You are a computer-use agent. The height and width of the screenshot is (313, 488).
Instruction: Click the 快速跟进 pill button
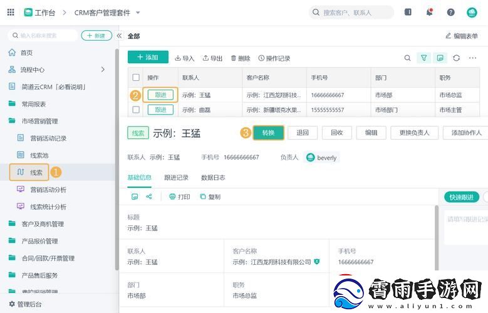(462, 197)
